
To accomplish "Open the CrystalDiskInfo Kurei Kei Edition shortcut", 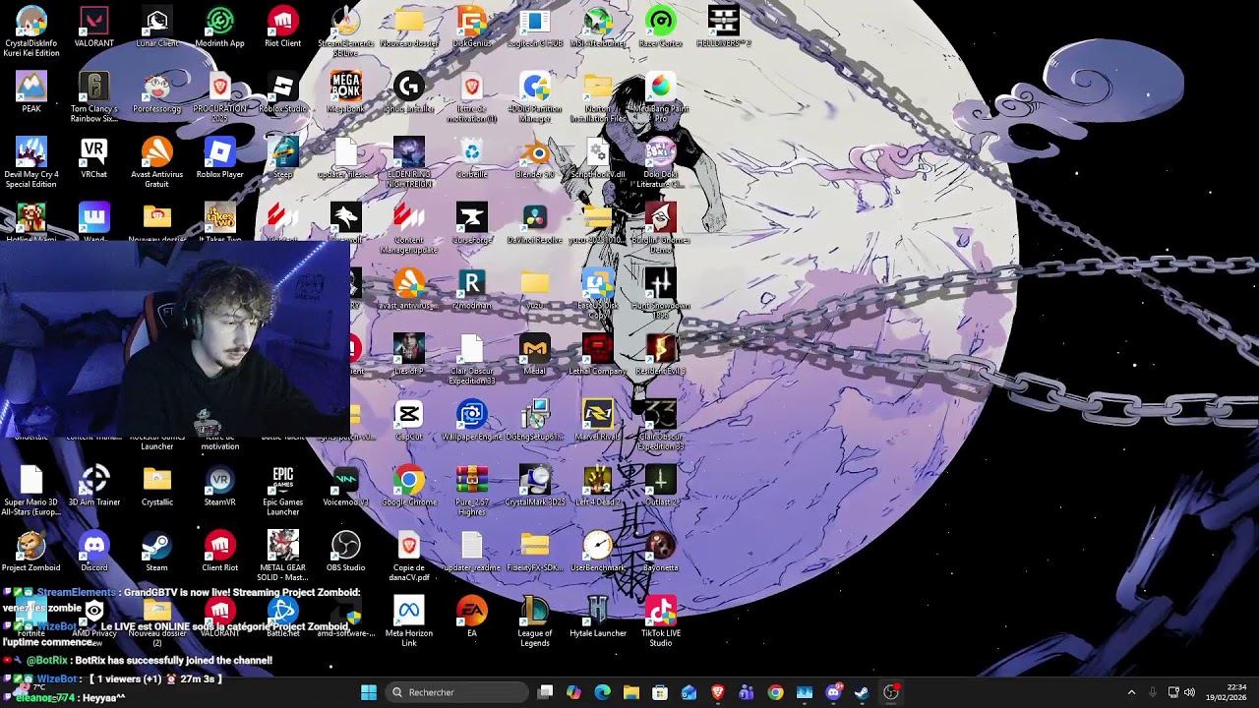I will [31, 31].
